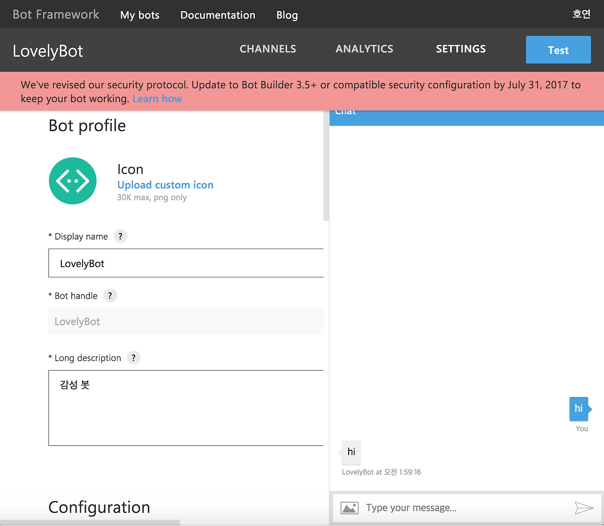Go to the Bot Framework home
604x526 pixels.
pyautogui.click(x=56, y=15)
